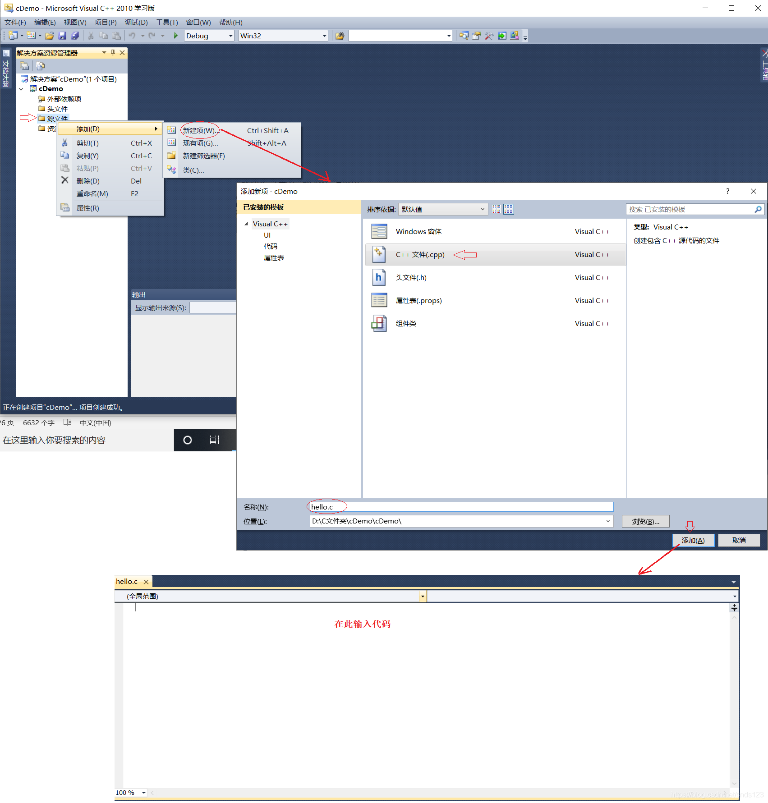Open the 工具(T) menu
The width and height of the screenshot is (768, 803).
coord(167,23)
